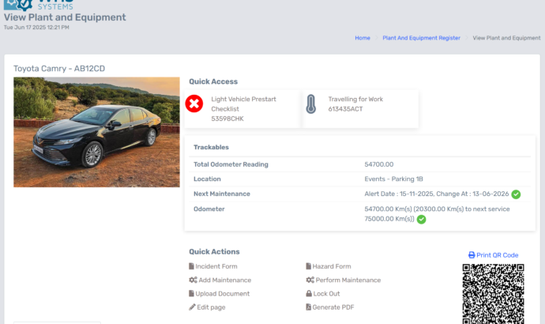Open the Hazard Form
This screenshot has width=545, height=324.
[332, 266]
